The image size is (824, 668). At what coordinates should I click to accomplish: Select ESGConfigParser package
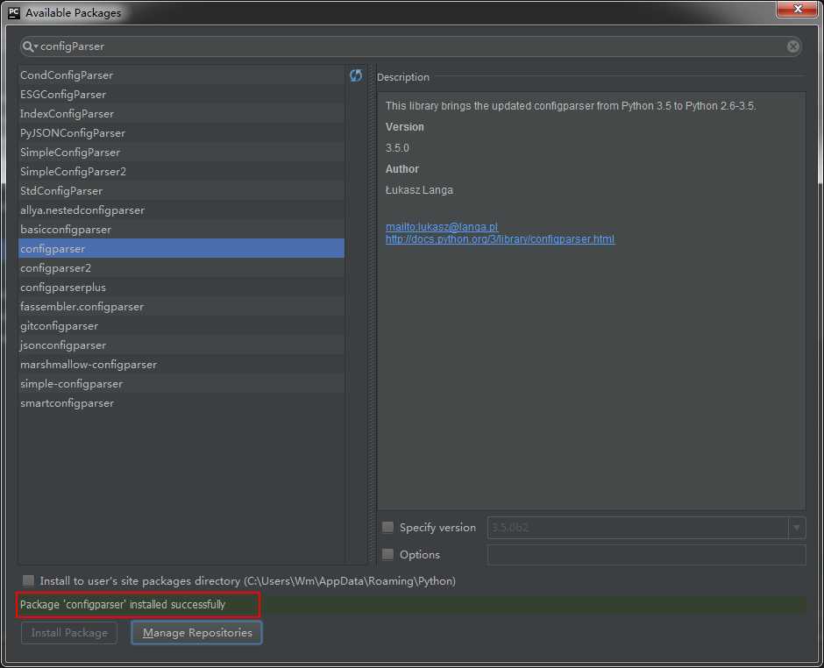point(181,95)
